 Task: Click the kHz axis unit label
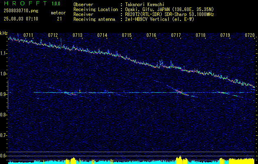click(x=4, y=33)
